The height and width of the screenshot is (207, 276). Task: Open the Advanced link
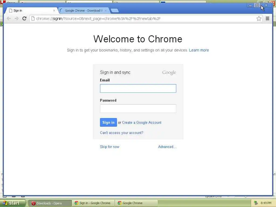tap(167, 147)
